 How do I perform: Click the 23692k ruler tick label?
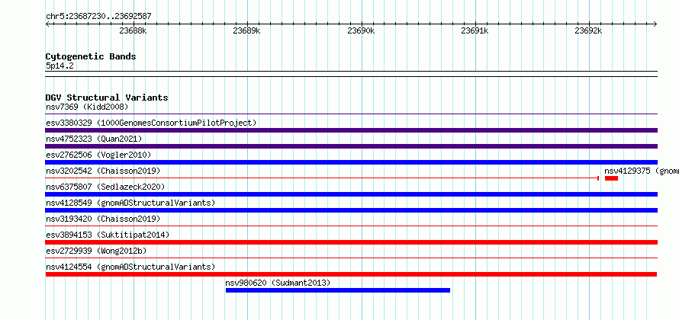[x=588, y=30]
